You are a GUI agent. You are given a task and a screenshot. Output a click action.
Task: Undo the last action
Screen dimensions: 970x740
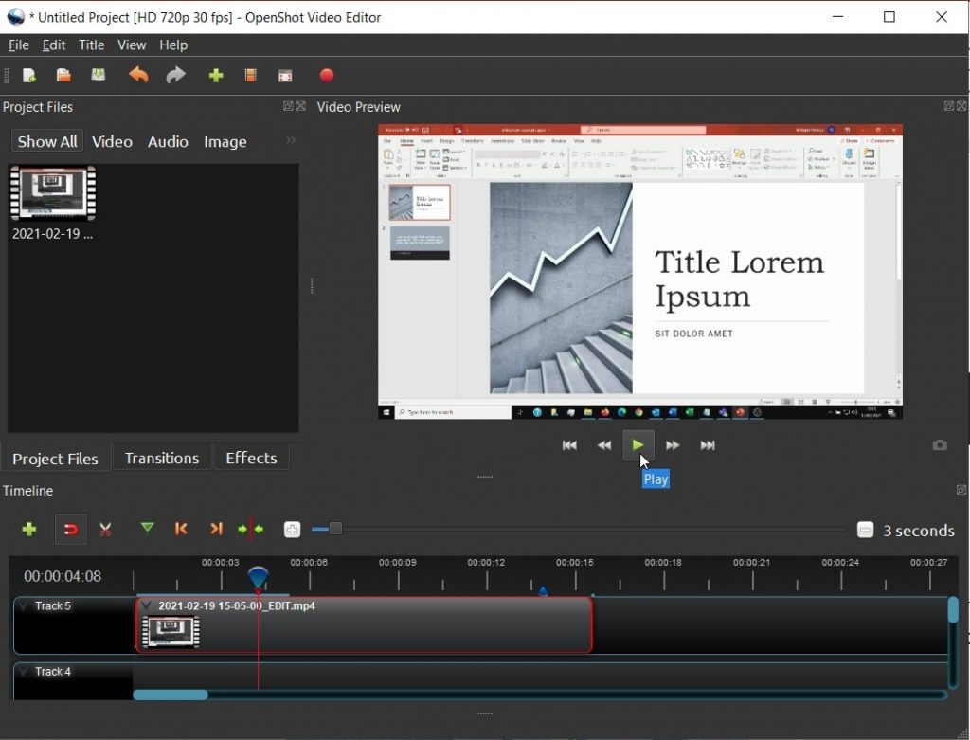[138, 76]
